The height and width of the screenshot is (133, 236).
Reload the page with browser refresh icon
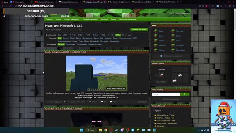pos(10,6)
